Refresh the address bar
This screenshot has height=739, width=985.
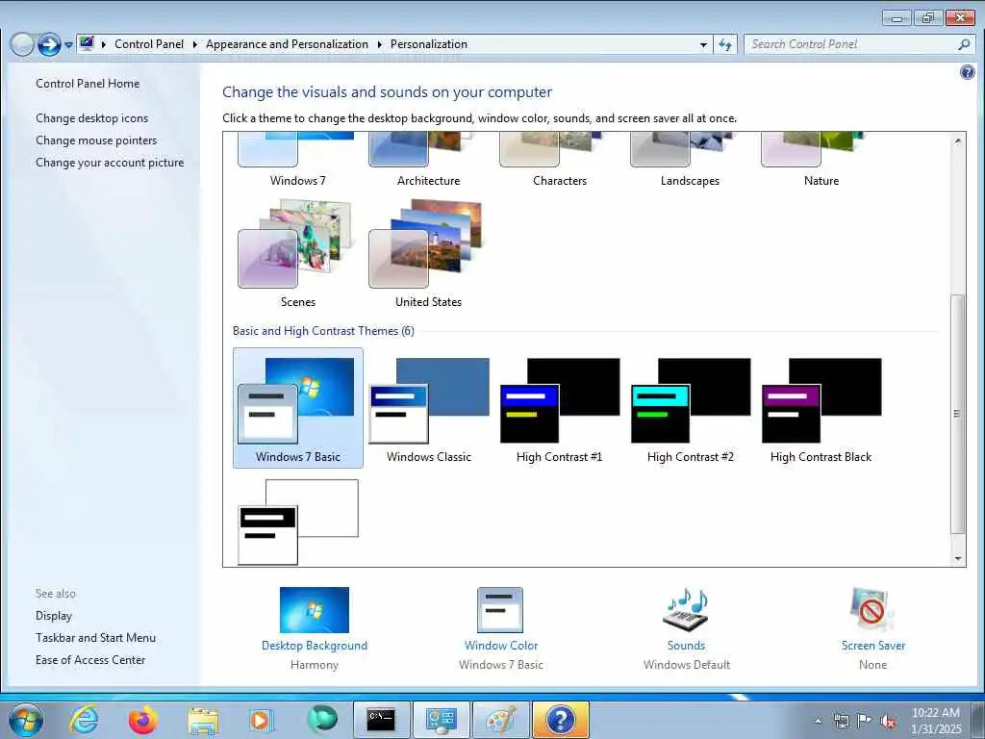[x=725, y=44]
